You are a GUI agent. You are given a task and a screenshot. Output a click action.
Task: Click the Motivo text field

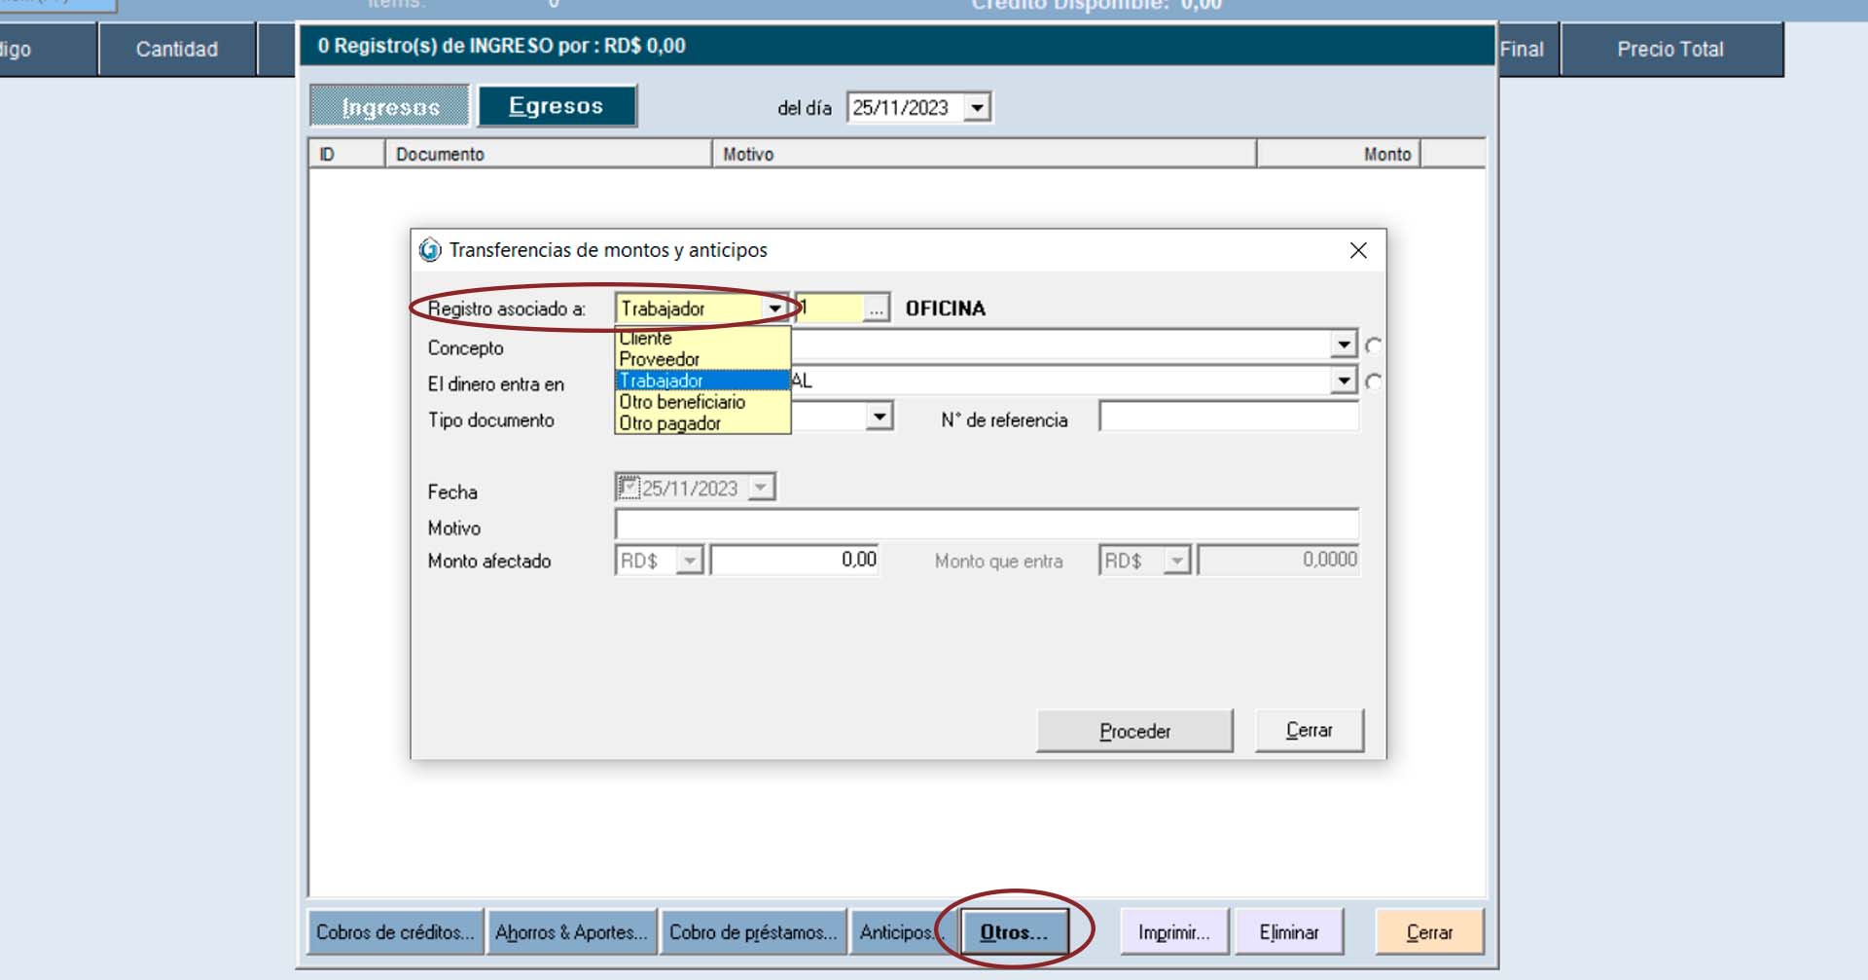point(986,525)
